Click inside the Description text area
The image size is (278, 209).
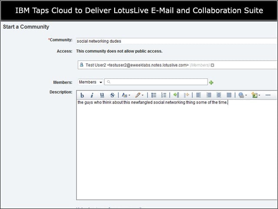177,150
